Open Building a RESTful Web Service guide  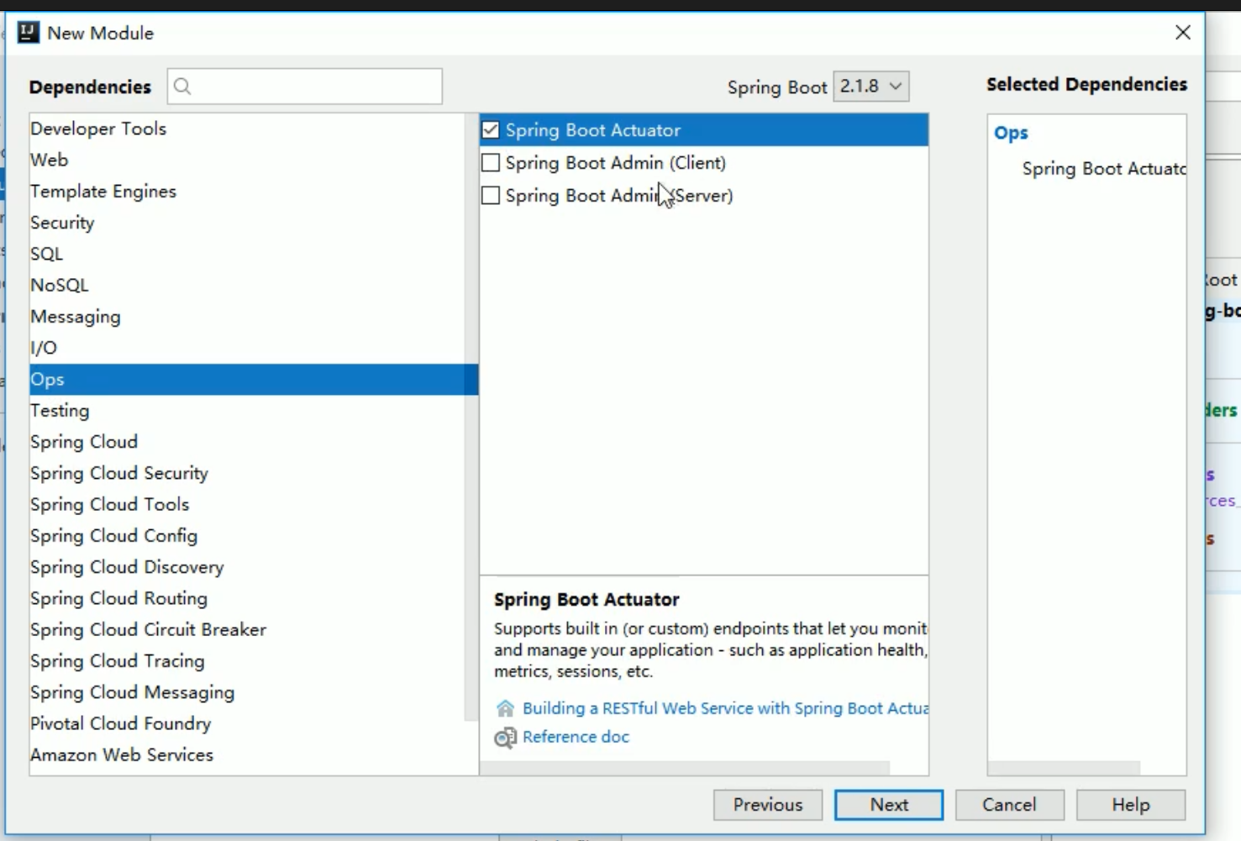coord(724,708)
